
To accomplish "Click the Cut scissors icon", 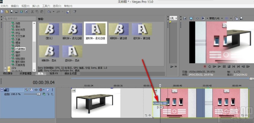I will coord(32,12).
